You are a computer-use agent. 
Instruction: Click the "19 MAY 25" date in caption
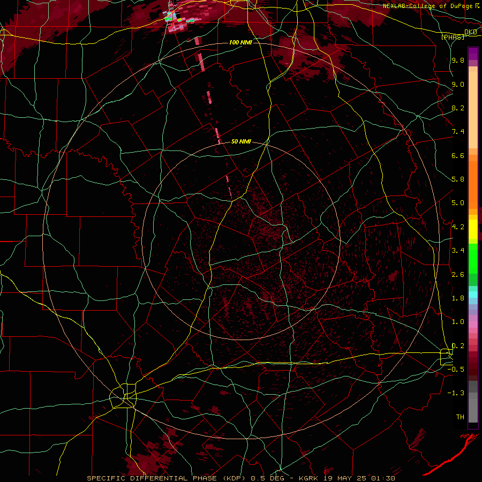point(345,478)
